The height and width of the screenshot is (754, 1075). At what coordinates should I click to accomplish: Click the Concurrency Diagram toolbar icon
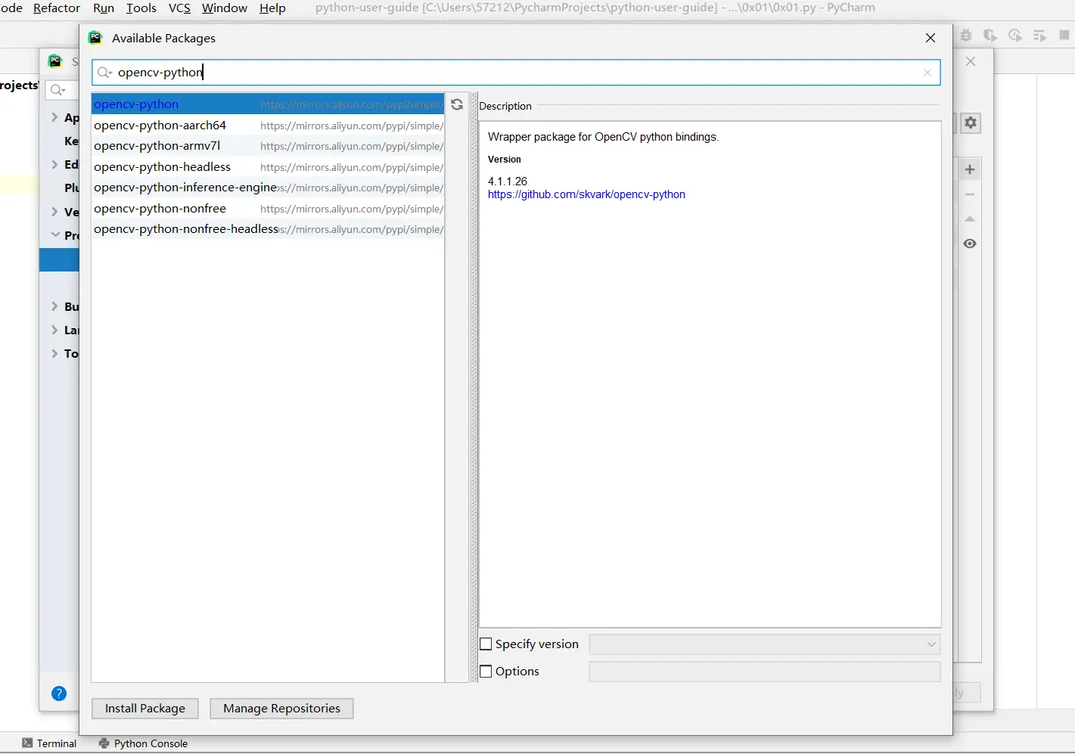coord(1040,36)
